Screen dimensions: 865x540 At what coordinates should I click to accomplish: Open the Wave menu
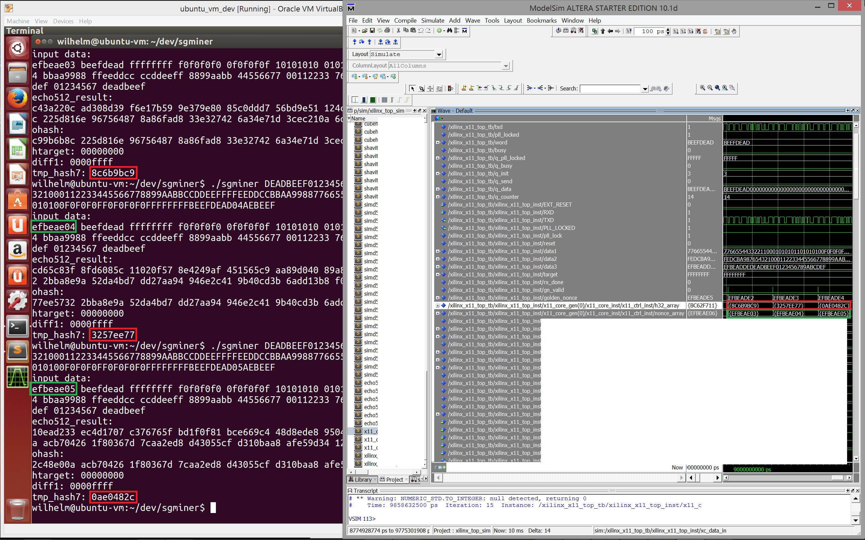point(472,20)
